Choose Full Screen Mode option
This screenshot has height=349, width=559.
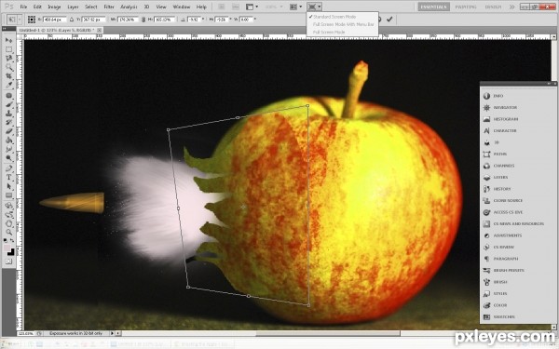click(x=329, y=32)
